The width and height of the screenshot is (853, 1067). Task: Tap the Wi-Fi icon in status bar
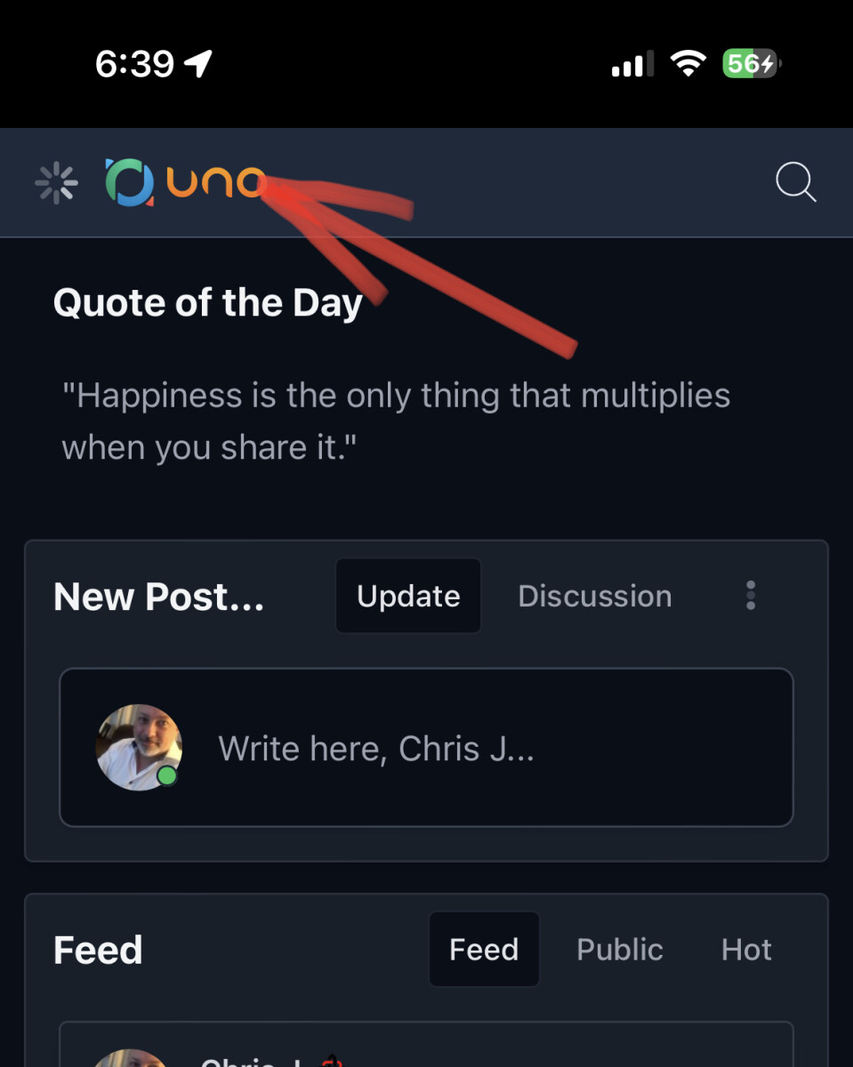pyautogui.click(x=688, y=63)
